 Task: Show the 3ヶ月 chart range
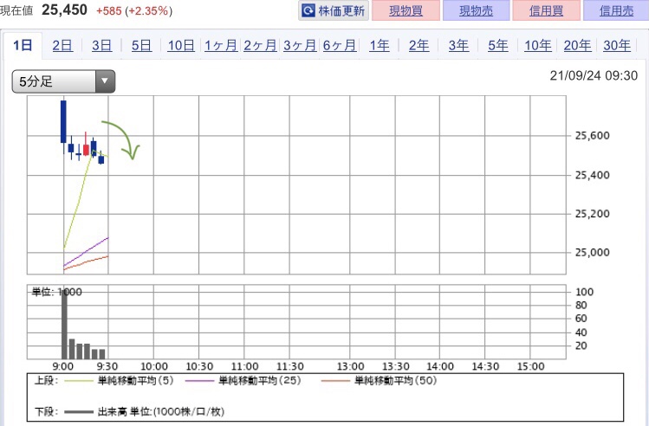pos(300,45)
